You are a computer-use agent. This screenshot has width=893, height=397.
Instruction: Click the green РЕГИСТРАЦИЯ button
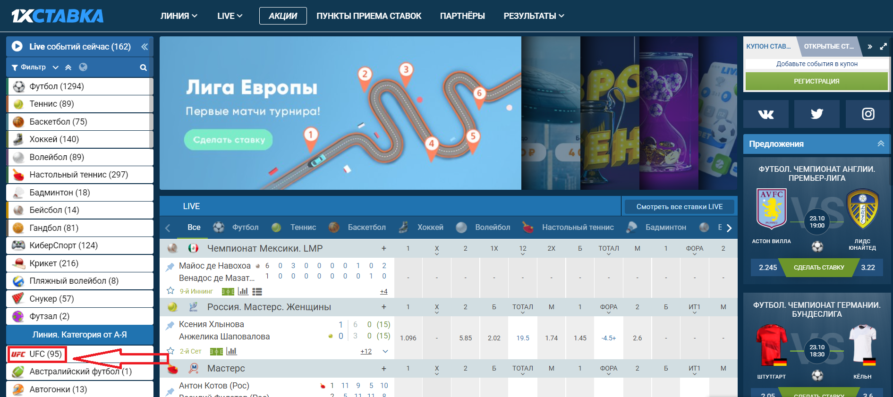click(816, 81)
